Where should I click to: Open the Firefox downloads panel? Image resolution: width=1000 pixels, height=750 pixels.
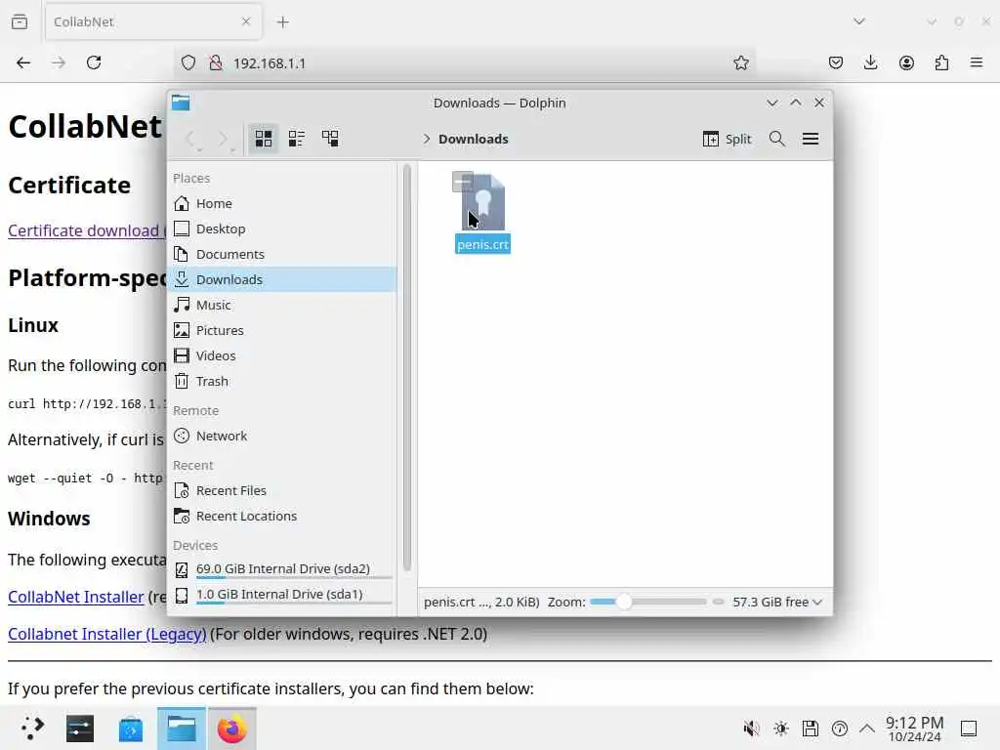[870, 62]
